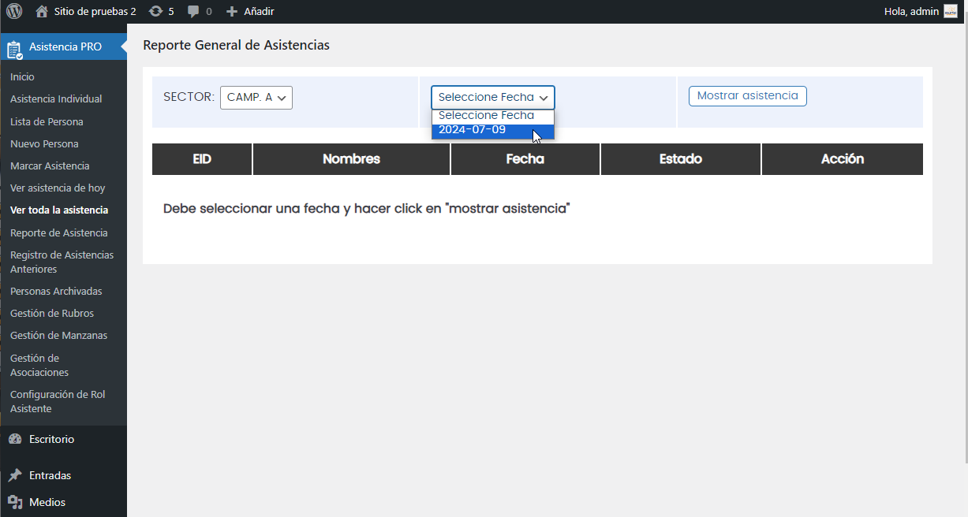This screenshot has width=968, height=517.
Task: Click the Entradas pin icon
Action: pos(14,476)
